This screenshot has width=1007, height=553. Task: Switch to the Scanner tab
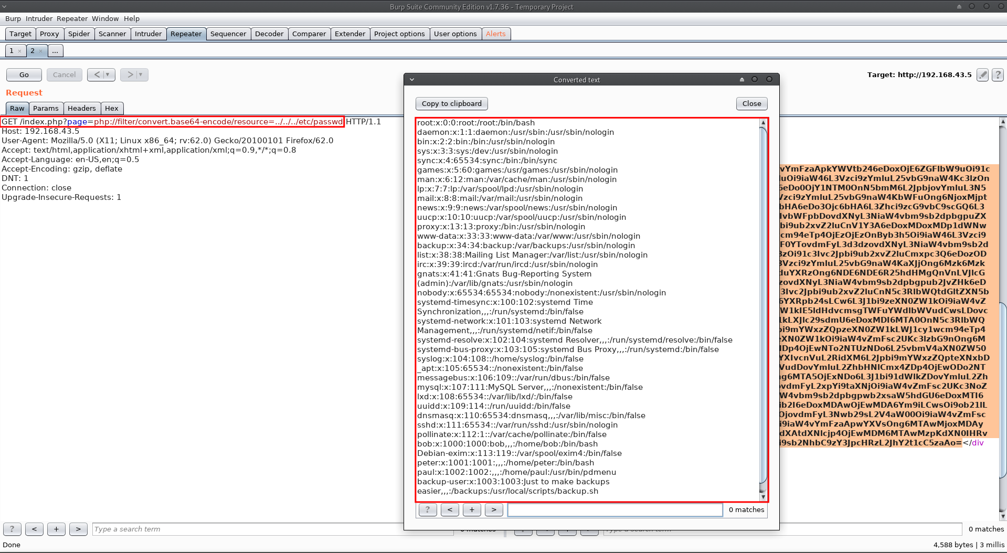pyautogui.click(x=112, y=34)
